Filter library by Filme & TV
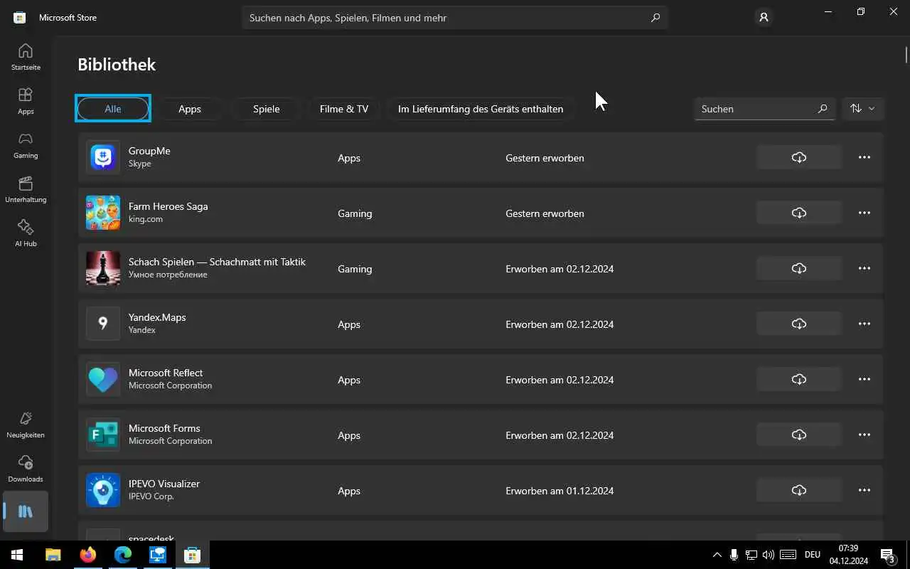Image resolution: width=910 pixels, height=569 pixels. coord(344,109)
